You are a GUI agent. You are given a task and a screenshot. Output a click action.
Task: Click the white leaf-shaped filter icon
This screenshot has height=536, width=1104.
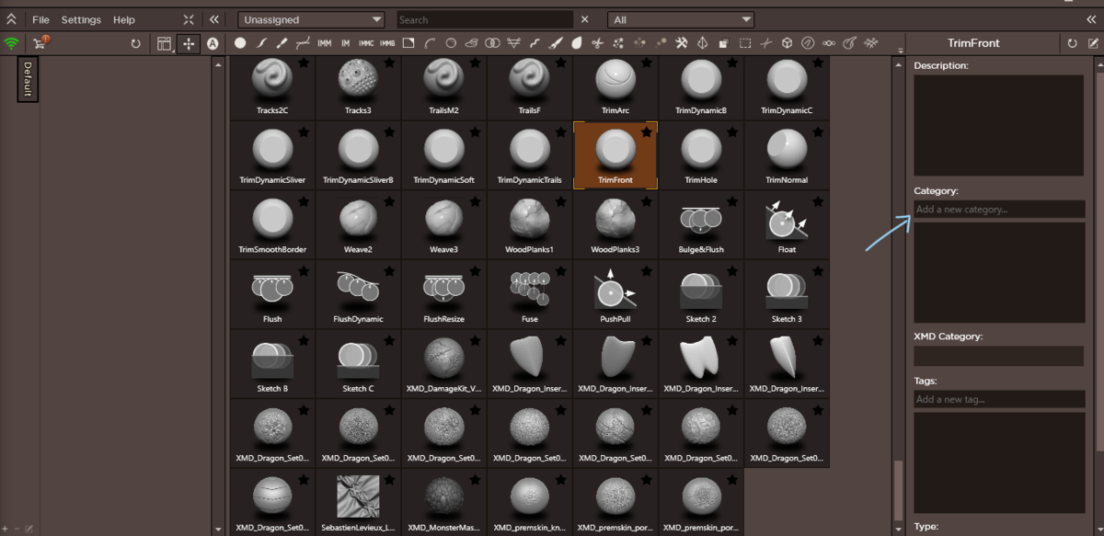[577, 42]
